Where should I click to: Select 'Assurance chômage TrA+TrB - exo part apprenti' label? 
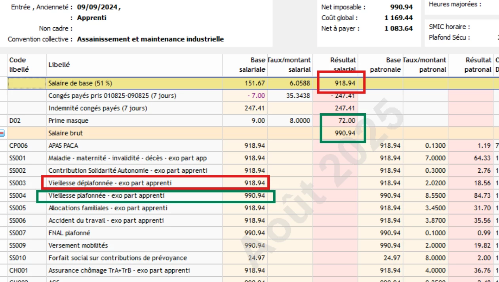click(119, 270)
